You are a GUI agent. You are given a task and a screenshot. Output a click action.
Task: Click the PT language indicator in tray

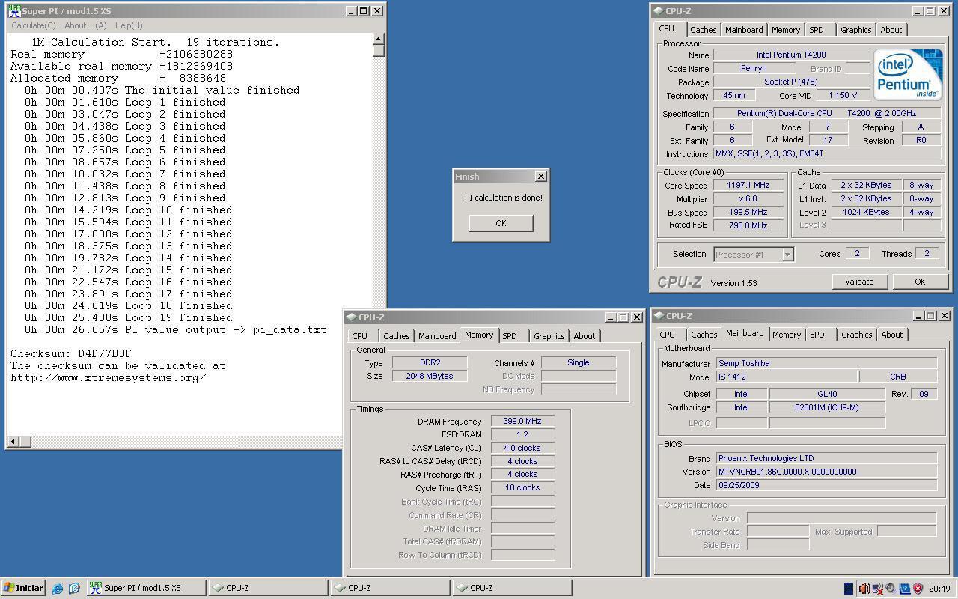click(849, 589)
